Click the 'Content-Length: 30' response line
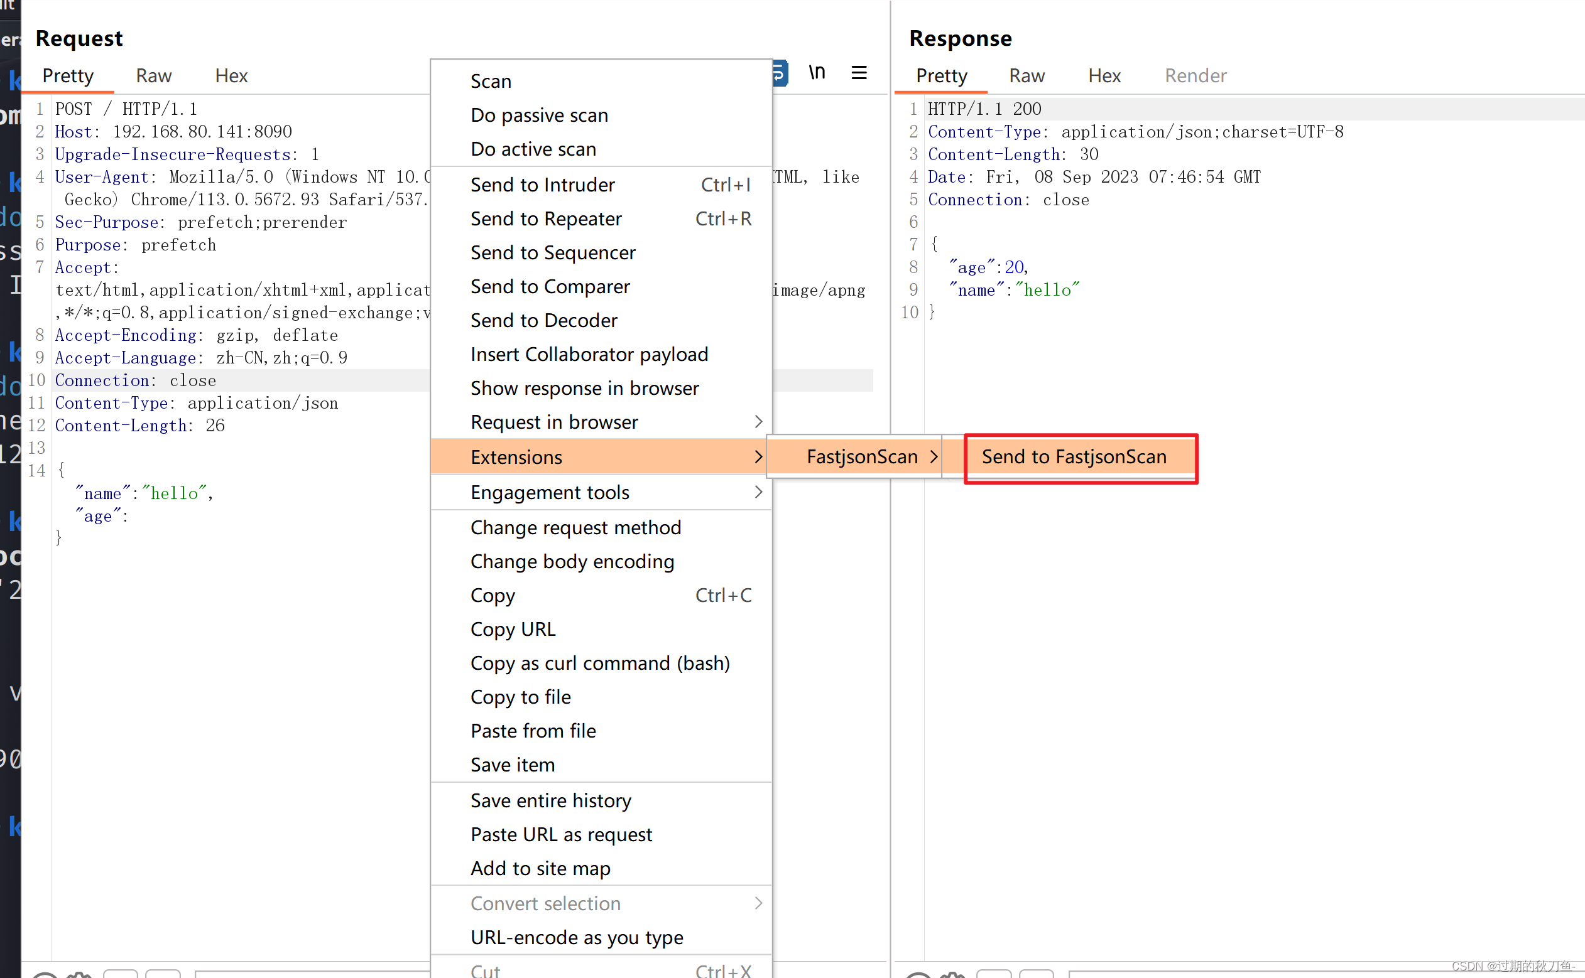The height and width of the screenshot is (978, 1585). (1013, 154)
